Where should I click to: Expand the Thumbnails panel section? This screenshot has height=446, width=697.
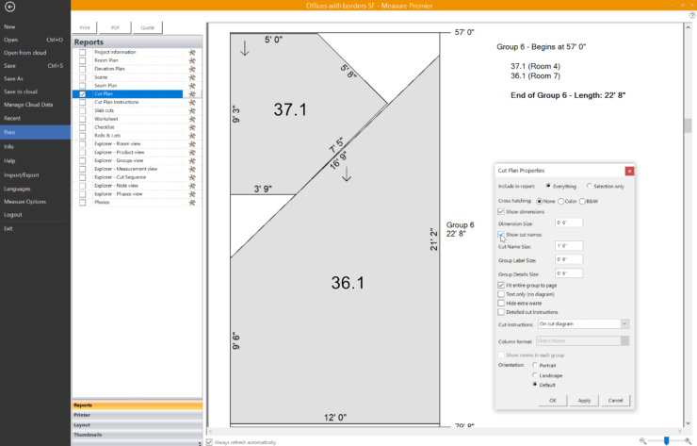[137, 435]
